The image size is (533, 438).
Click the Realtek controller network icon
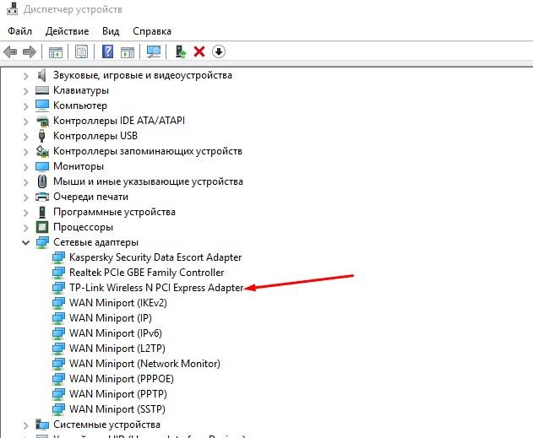58,273
